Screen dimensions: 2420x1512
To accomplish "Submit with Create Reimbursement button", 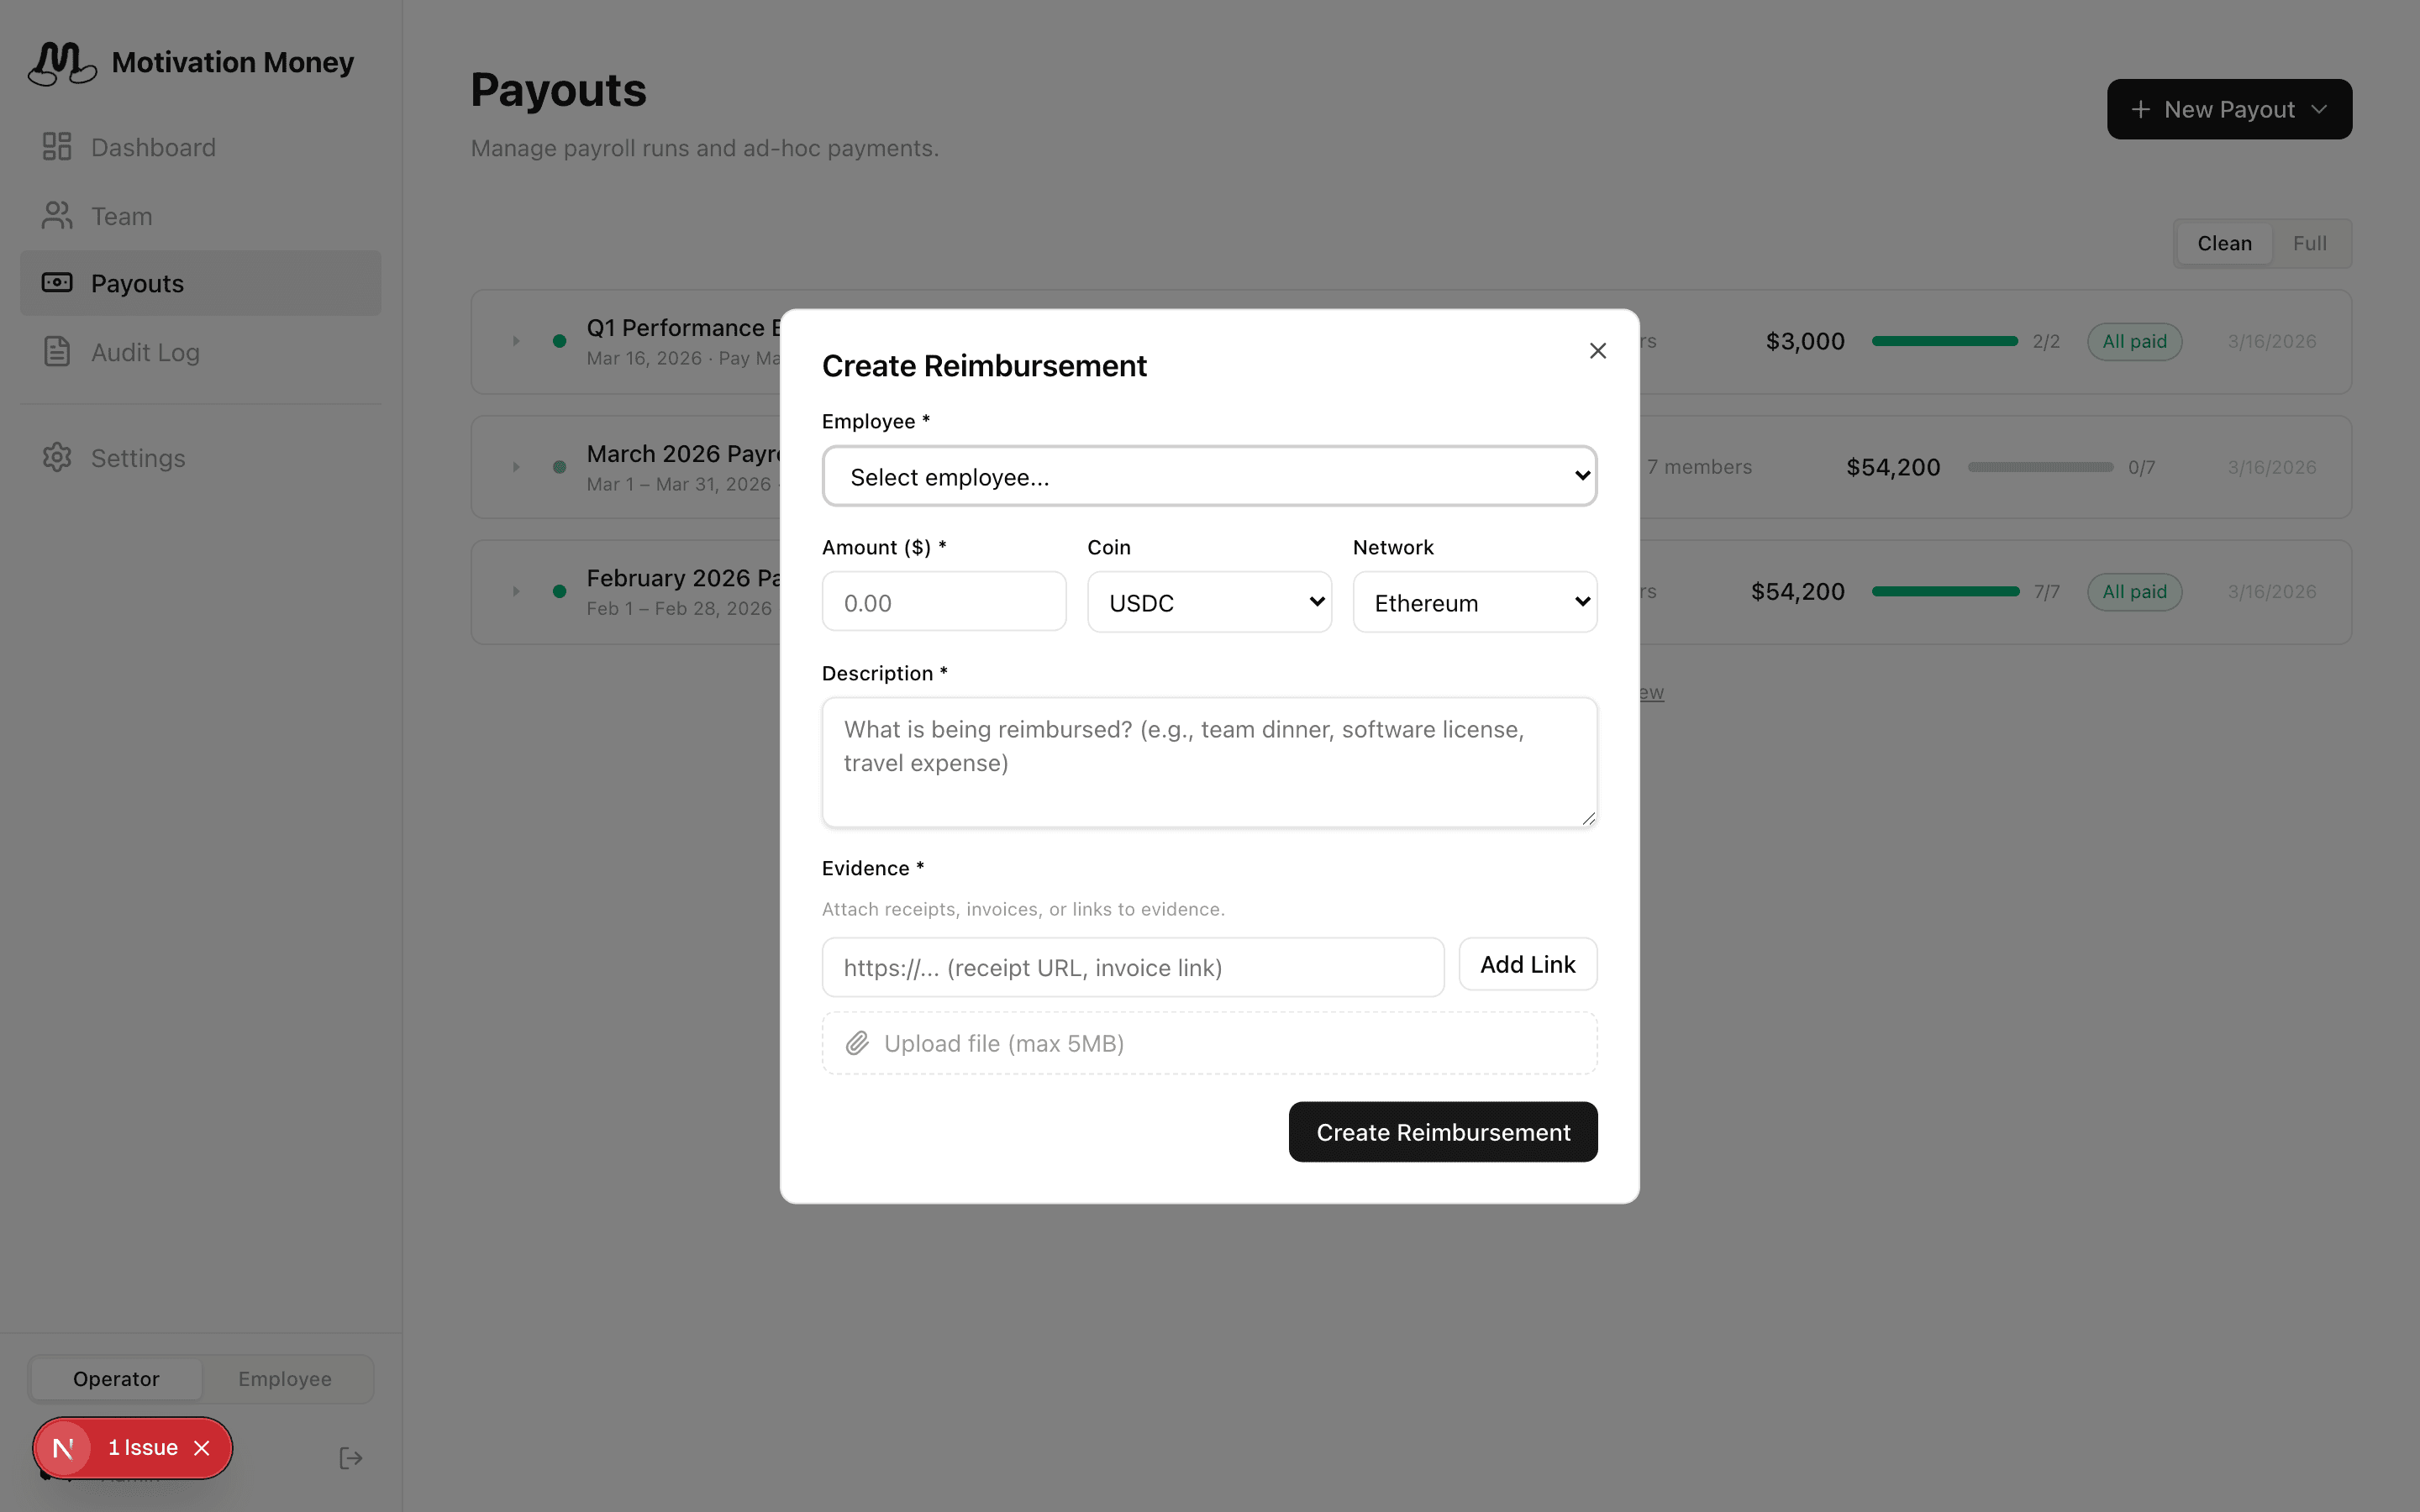I will point(1442,1132).
